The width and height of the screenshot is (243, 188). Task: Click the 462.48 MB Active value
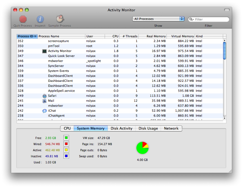coord(53,150)
